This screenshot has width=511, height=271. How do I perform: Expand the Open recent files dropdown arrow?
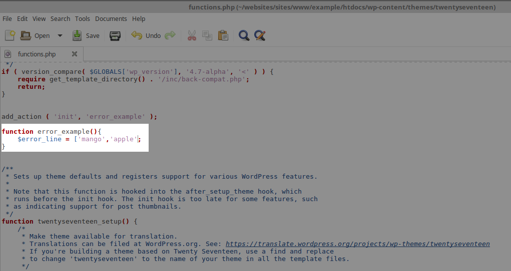[x=60, y=35]
